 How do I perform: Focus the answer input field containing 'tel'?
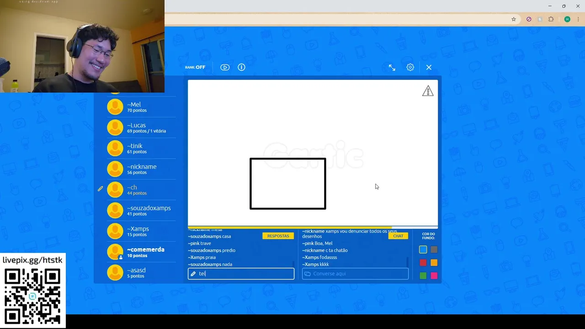tap(241, 274)
